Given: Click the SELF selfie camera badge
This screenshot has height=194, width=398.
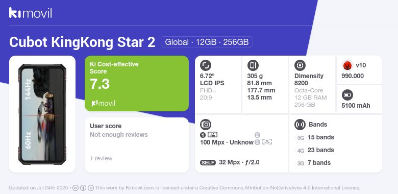Looking at the screenshot, I should pyautogui.click(x=208, y=162).
